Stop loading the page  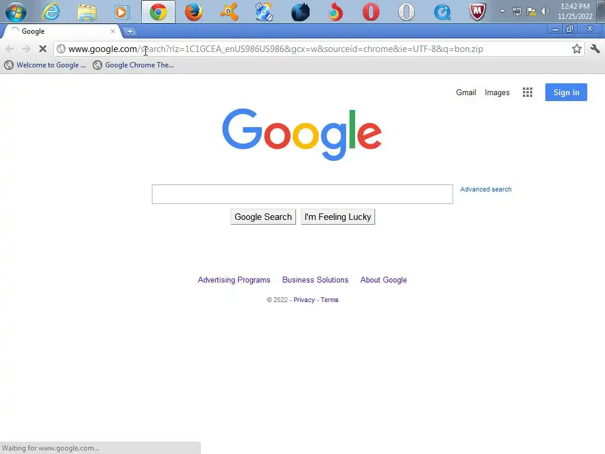tap(43, 48)
